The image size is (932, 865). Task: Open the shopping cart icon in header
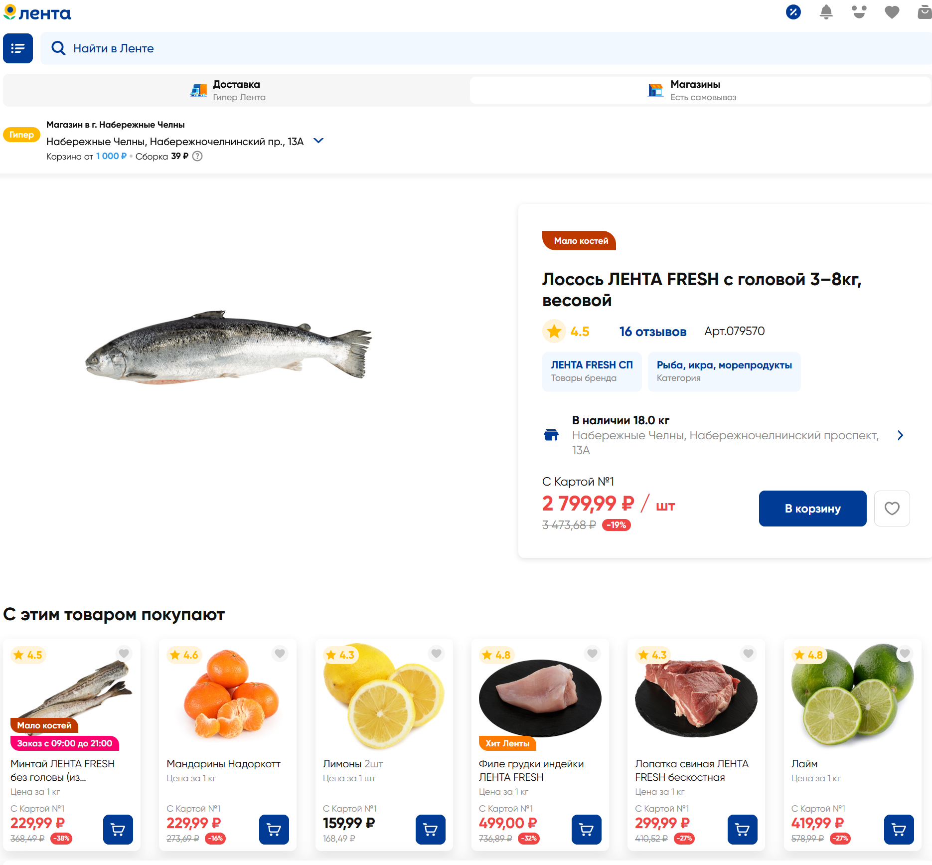point(924,12)
